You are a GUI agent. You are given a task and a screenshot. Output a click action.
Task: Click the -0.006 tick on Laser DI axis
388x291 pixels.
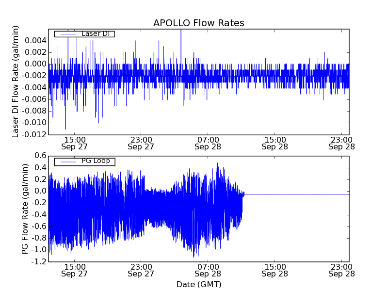tap(34, 99)
